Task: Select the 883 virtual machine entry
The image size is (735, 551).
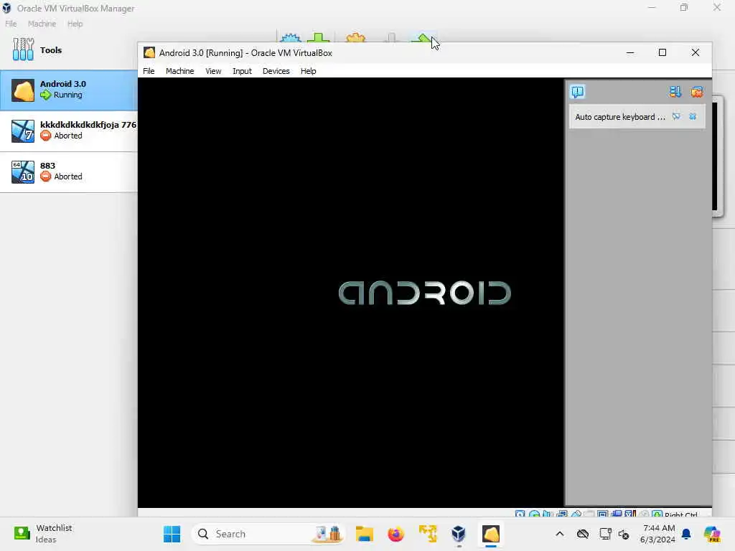Action: point(68,171)
